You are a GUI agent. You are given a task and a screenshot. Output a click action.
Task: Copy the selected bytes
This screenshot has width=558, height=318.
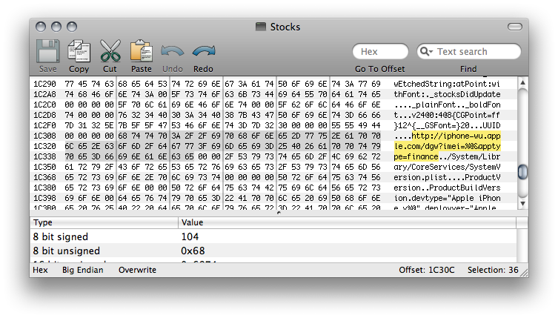[79, 52]
